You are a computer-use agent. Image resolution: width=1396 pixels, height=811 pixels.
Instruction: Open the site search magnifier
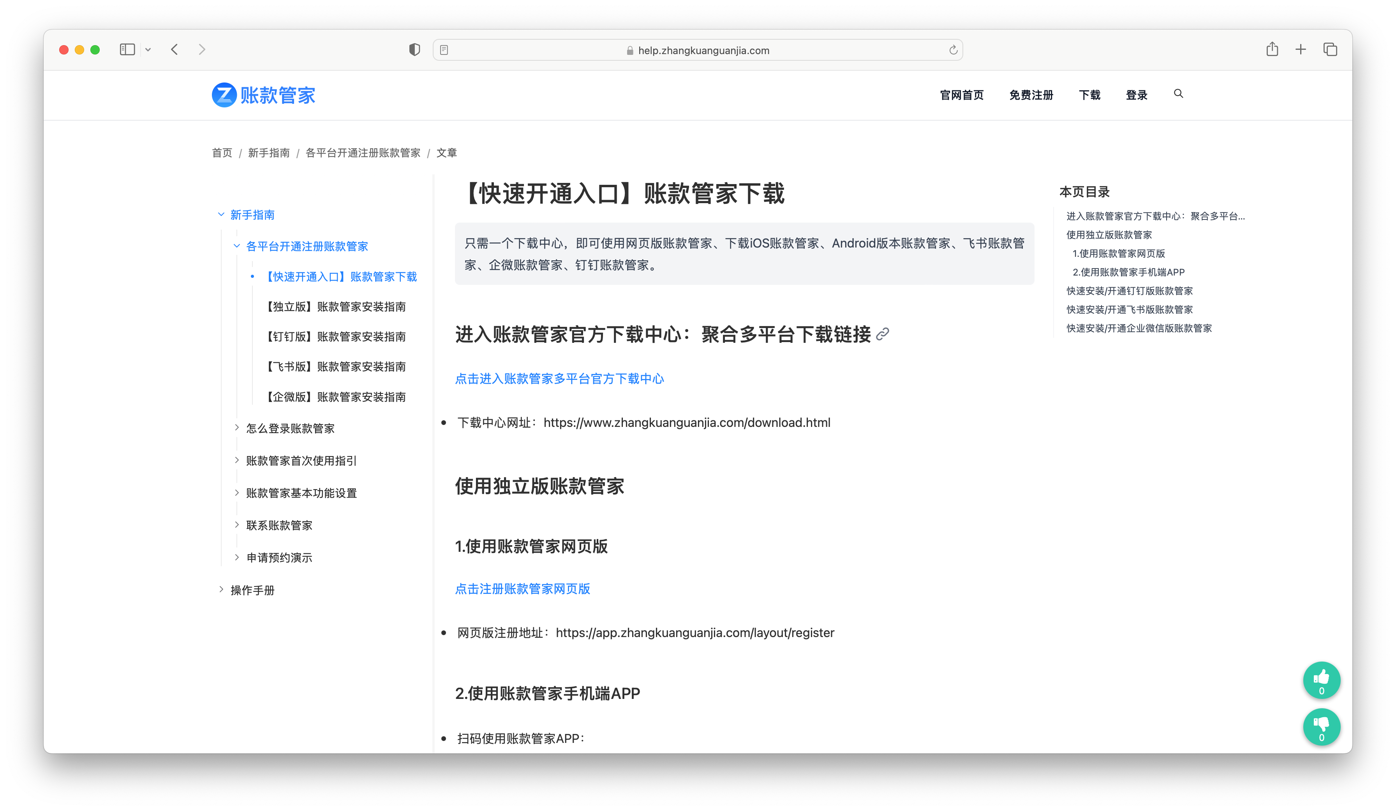(1178, 94)
